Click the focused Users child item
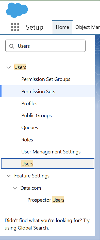Screen dimensions: 100x240 [48, 164]
